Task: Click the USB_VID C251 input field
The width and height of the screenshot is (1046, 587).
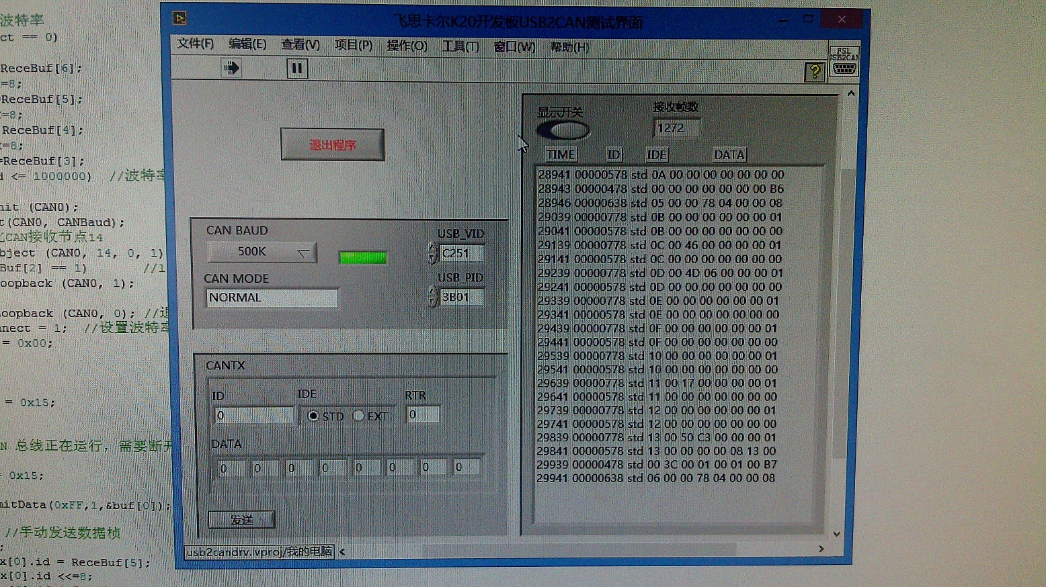Action: [462, 253]
